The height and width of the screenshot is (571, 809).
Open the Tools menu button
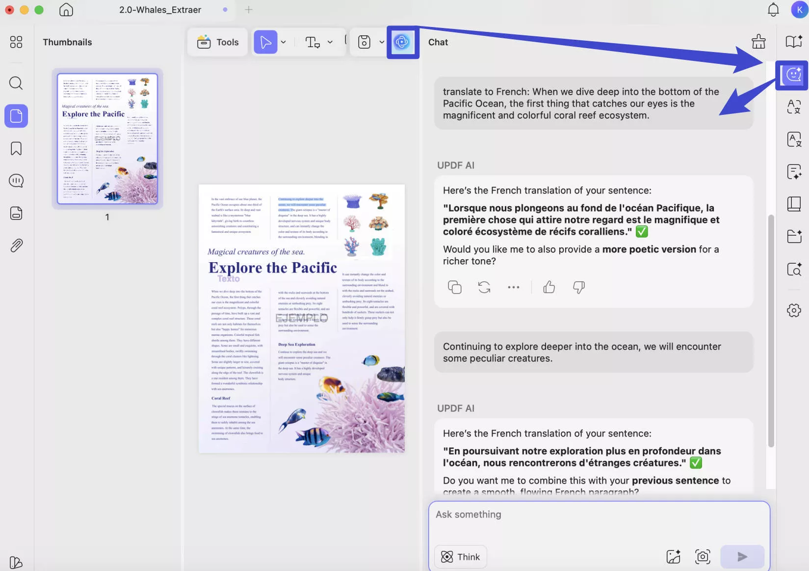click(217, 42)
